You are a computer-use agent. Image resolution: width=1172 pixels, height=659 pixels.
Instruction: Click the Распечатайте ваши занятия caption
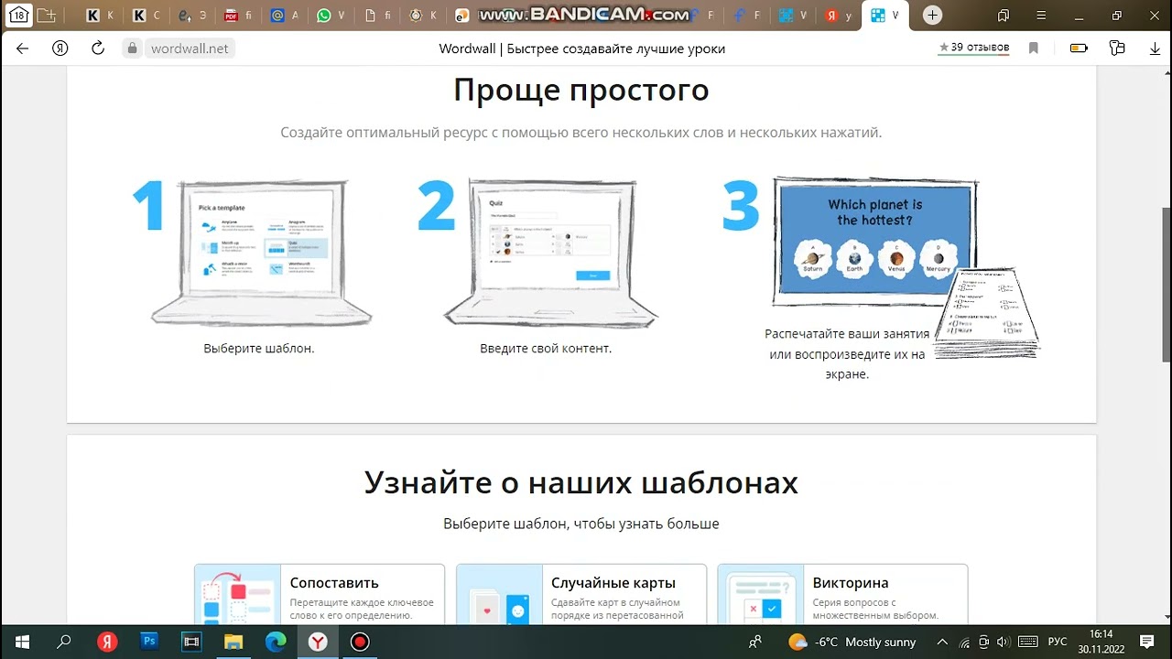coord(847,354)
